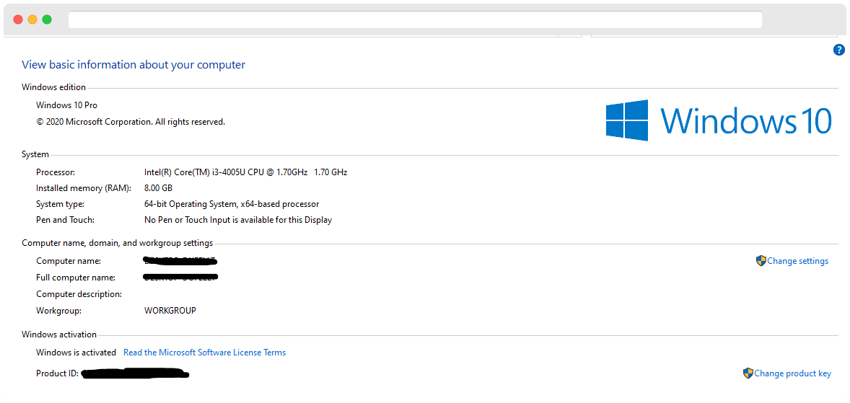Select the Intel Core i3-4005U processor value
This screenshot has width=850, height=403.
point(245,172)
